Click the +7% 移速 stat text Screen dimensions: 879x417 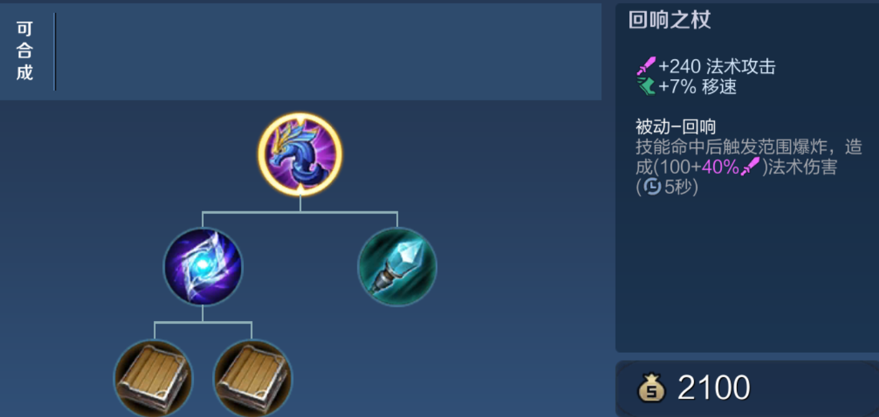[x=697, y=86]
